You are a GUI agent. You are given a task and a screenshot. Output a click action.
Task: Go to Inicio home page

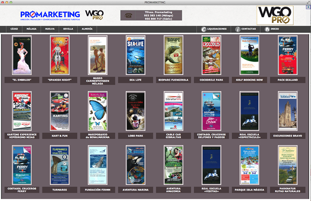pos(272,29)
